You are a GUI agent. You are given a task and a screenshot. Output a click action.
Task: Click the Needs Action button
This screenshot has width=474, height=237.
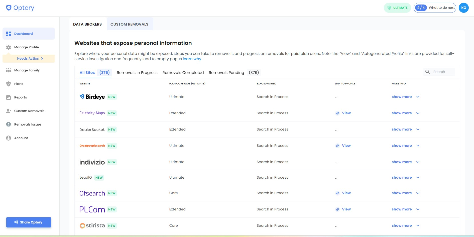tap(29, 59)
